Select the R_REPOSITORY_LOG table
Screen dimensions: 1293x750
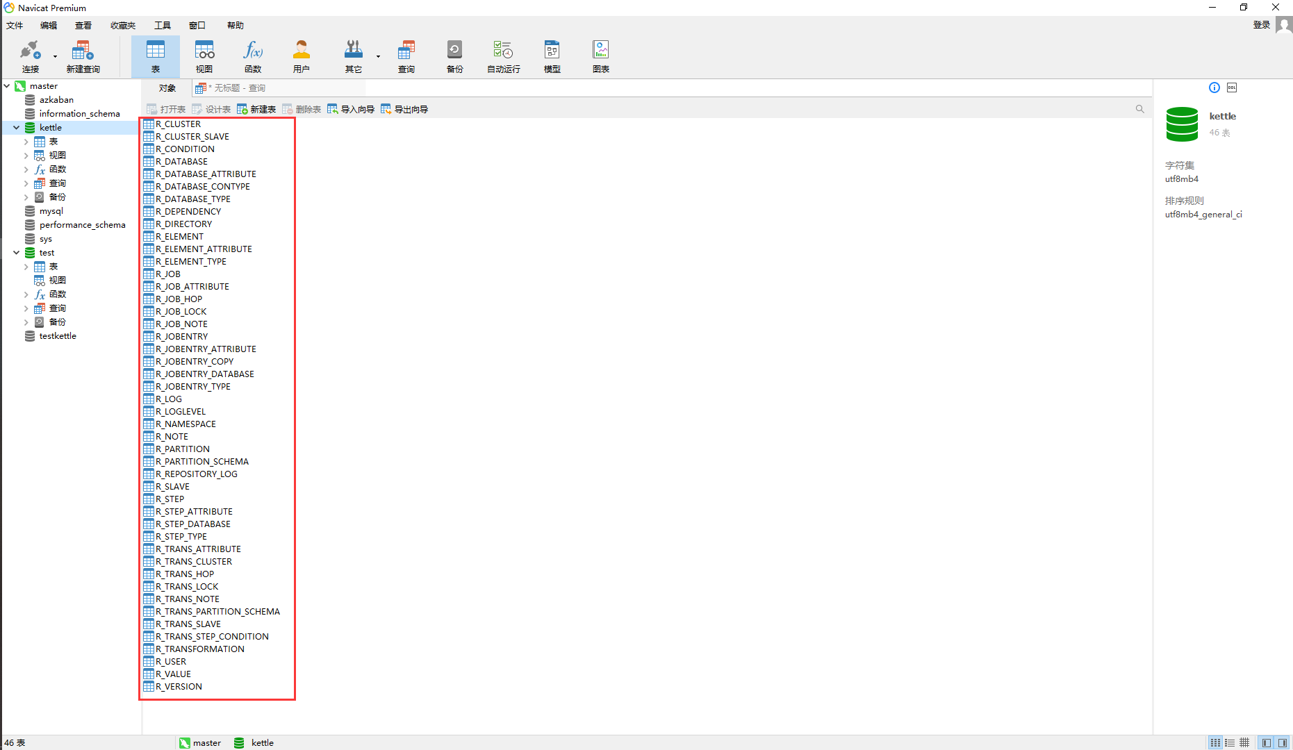(x=197, y=474)
